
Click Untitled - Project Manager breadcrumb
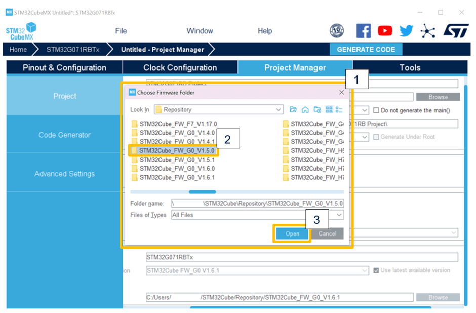163,50
